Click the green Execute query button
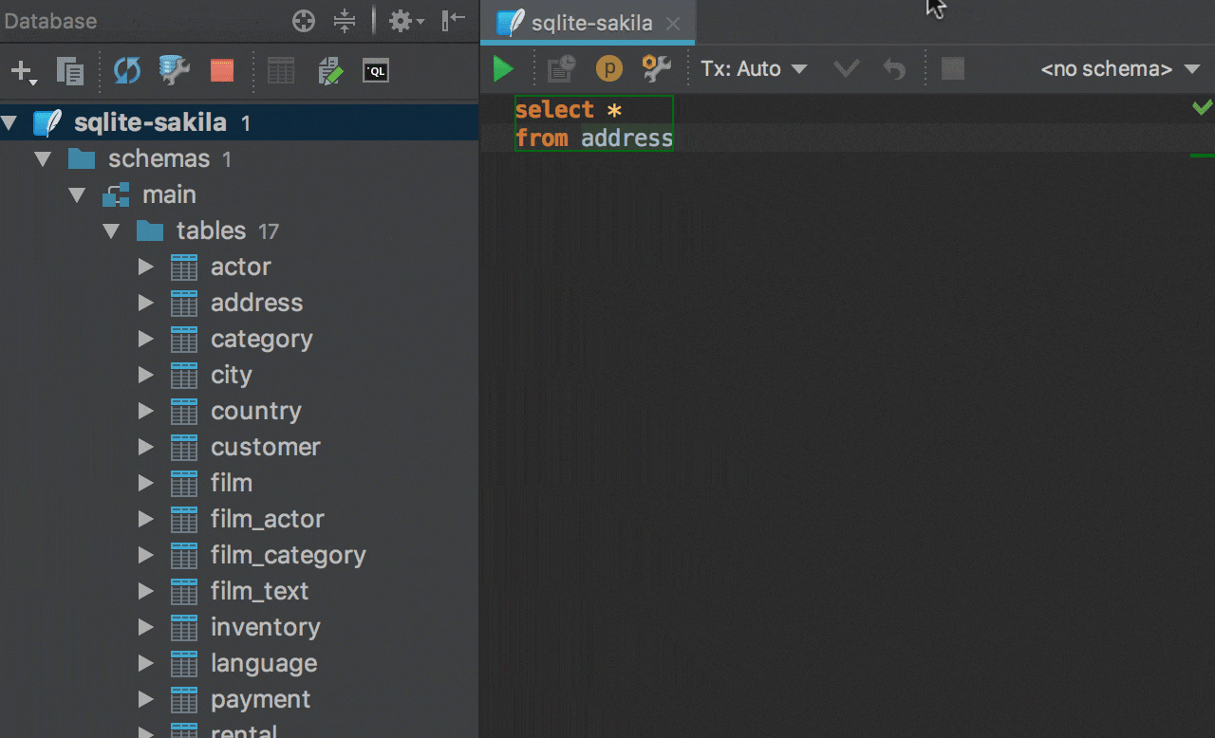The width and height of the screenshot is (1215, 738). tap(503, 69)
